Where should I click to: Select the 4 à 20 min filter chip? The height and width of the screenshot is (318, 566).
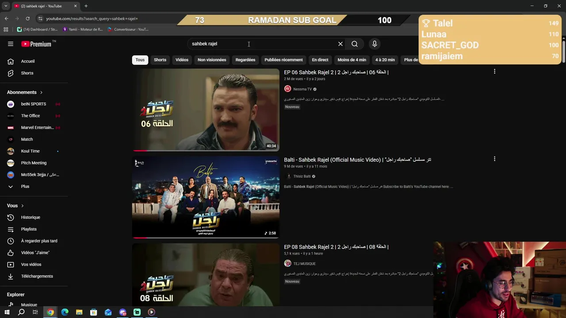point(385,60)
